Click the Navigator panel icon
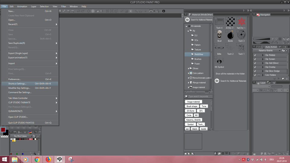 pyautogui.click(x=258, y=14)
